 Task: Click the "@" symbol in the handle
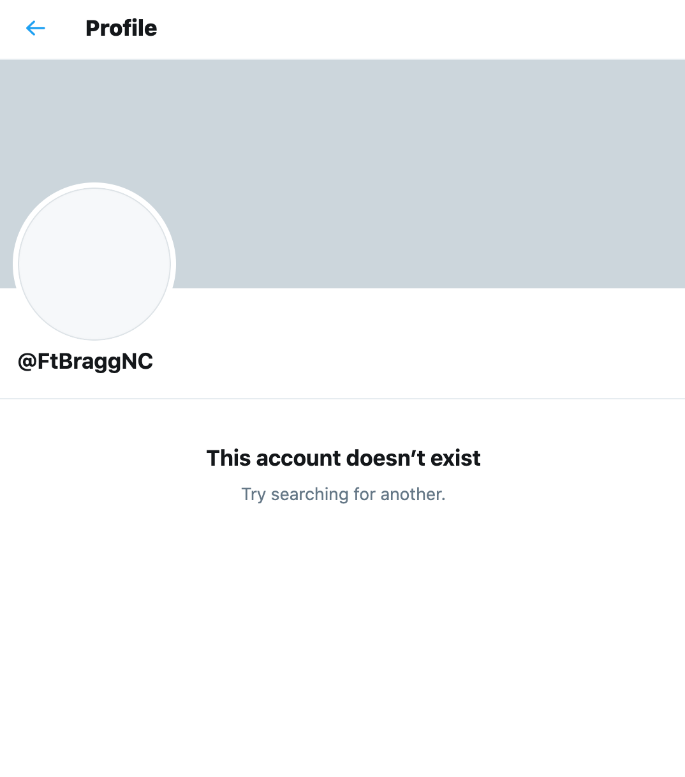coord(27,362)
